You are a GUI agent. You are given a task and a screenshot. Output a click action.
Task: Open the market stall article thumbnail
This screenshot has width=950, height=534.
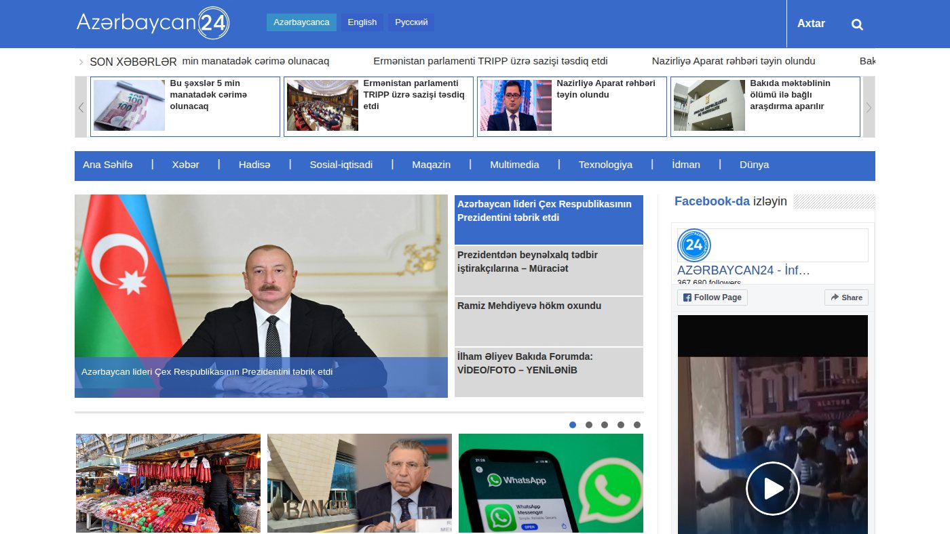coord(168,483)
